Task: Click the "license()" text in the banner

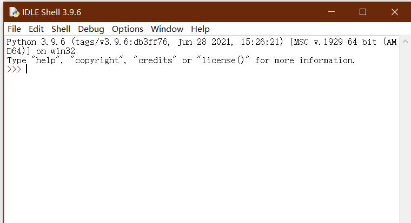Action: click(x=223, y=60)
